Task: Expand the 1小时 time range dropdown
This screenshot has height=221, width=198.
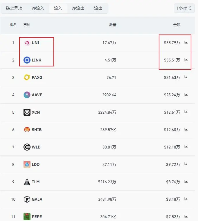Action: (x=184, y=8)
